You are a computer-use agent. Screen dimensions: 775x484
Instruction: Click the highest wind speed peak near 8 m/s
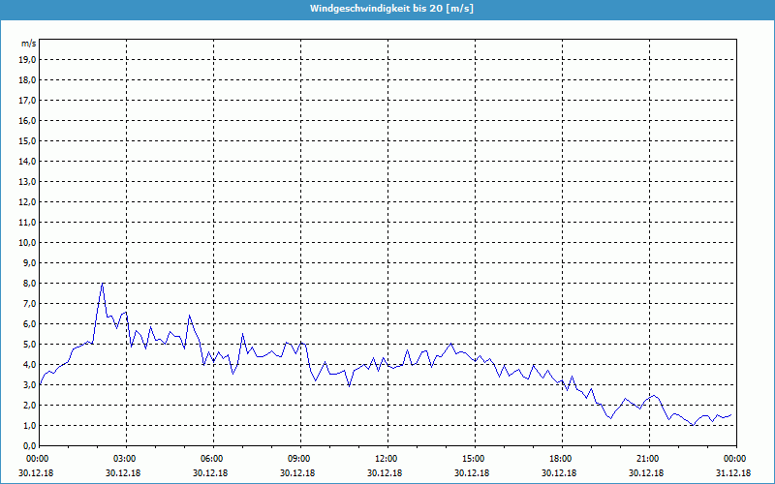[102, 284]
